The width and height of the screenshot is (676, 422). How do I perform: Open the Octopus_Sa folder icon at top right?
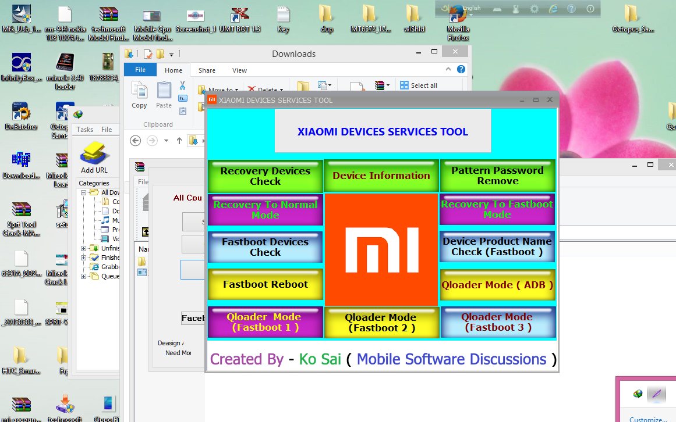(x=632, y=20)
